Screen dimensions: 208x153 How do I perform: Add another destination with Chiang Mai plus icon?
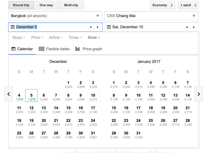194,16
